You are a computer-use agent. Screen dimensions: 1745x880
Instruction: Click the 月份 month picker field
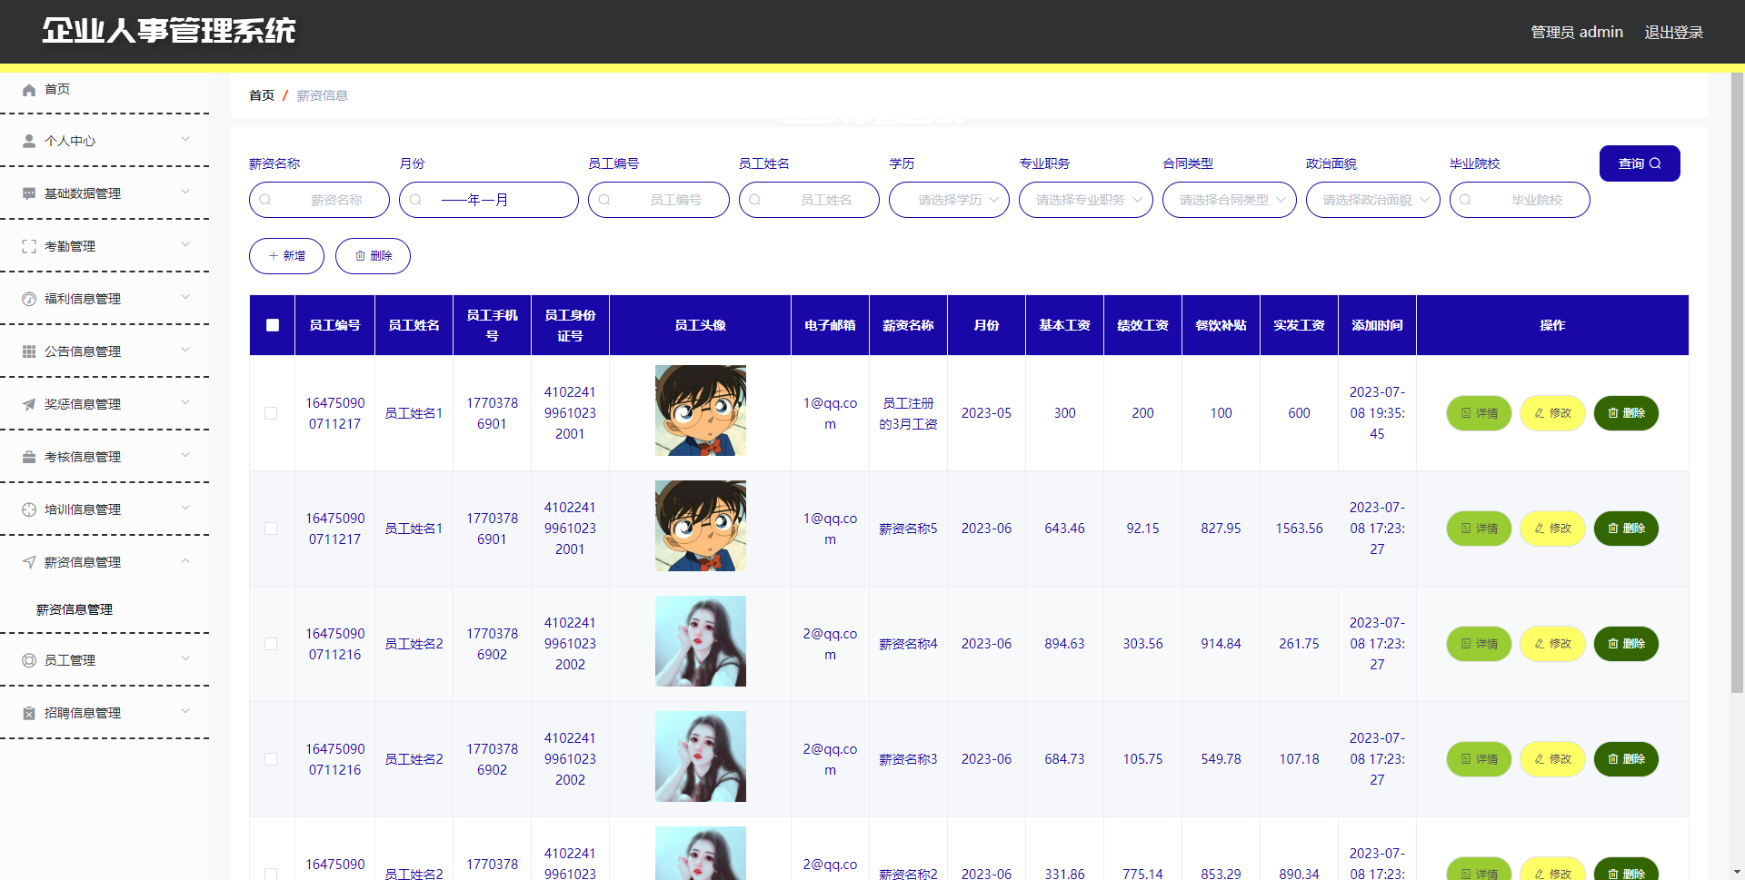pos(489,200)
